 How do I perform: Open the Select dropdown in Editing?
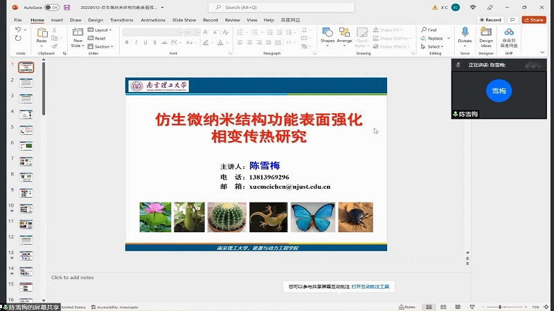432,46
